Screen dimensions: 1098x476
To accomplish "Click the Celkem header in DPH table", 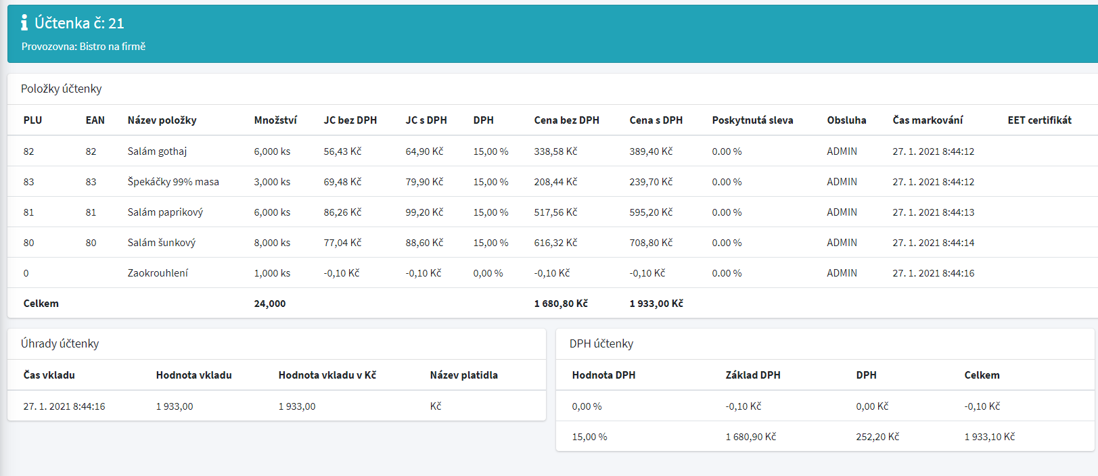I will tap(982, 375).
